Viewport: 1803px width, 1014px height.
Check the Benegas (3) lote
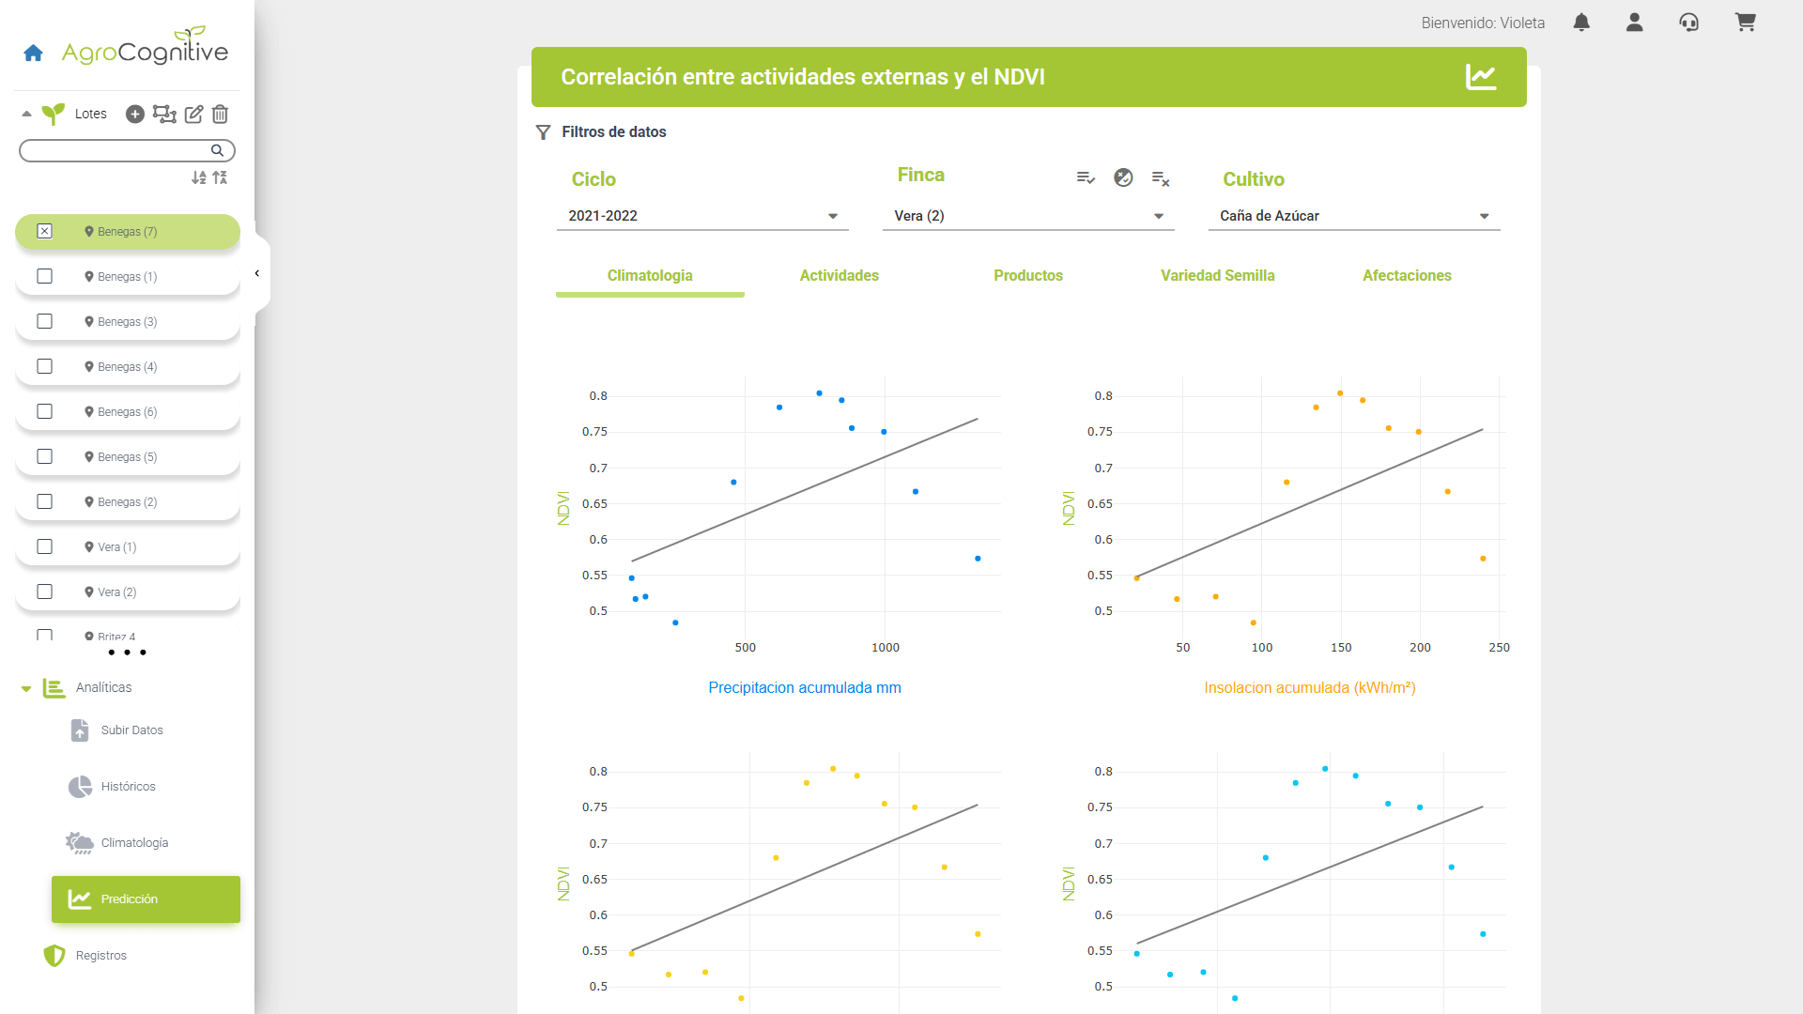coord(44,321)
